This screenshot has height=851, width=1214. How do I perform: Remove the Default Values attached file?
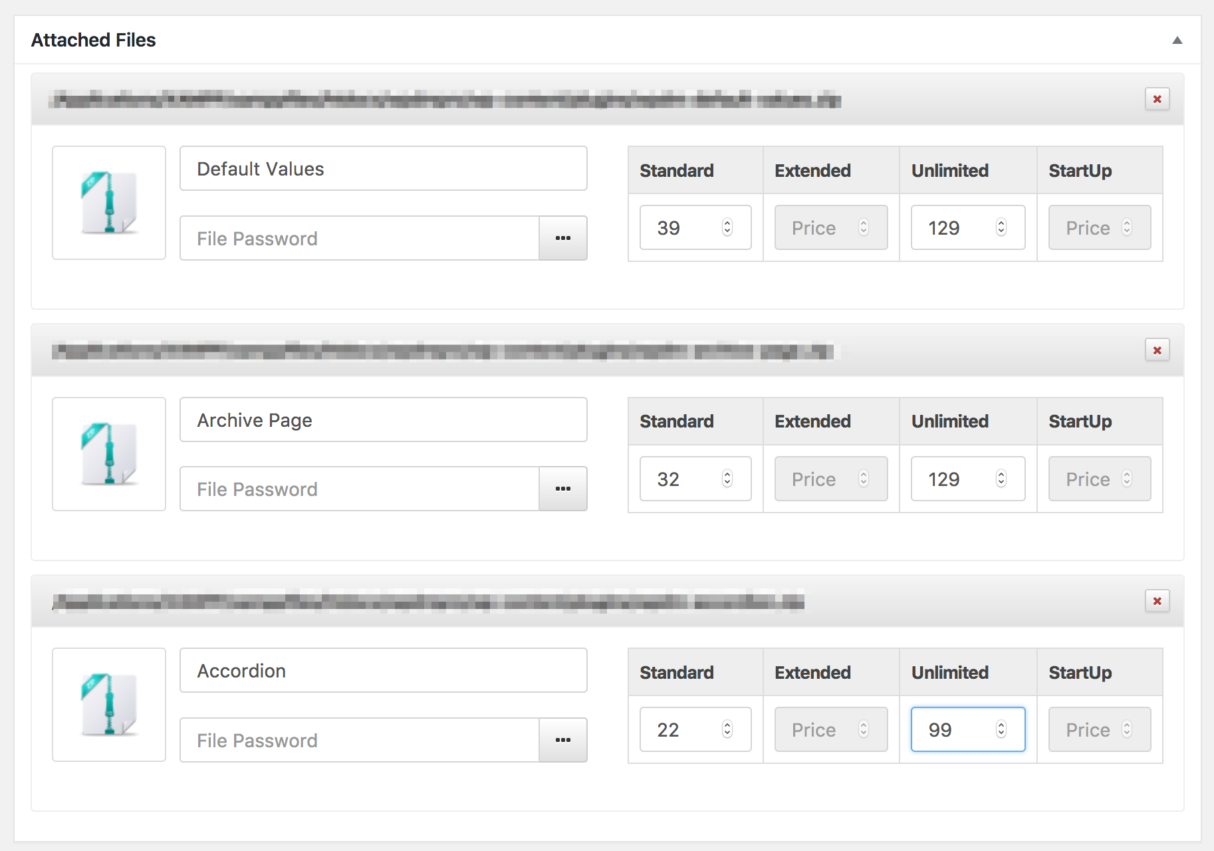point(1157,98)
